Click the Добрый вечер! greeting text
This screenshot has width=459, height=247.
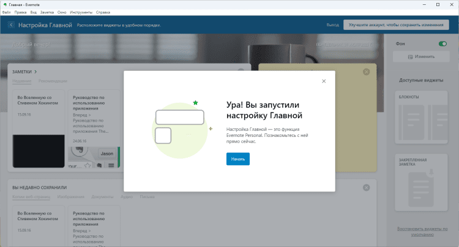point(31,45)
